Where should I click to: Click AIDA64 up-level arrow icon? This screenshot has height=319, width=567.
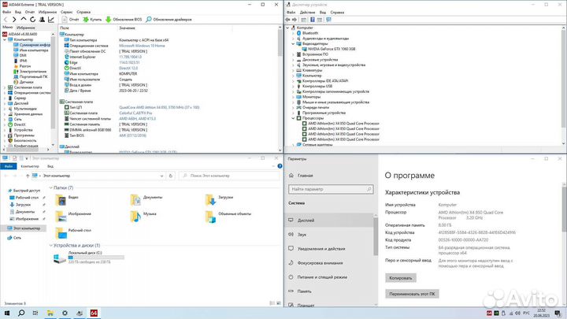[23, 19]
